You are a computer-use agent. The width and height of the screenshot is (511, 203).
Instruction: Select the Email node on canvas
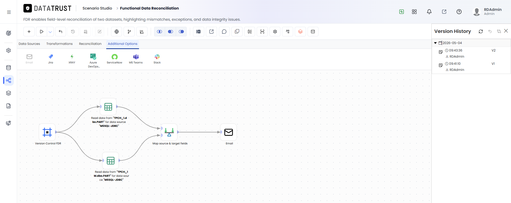(228, 132)
